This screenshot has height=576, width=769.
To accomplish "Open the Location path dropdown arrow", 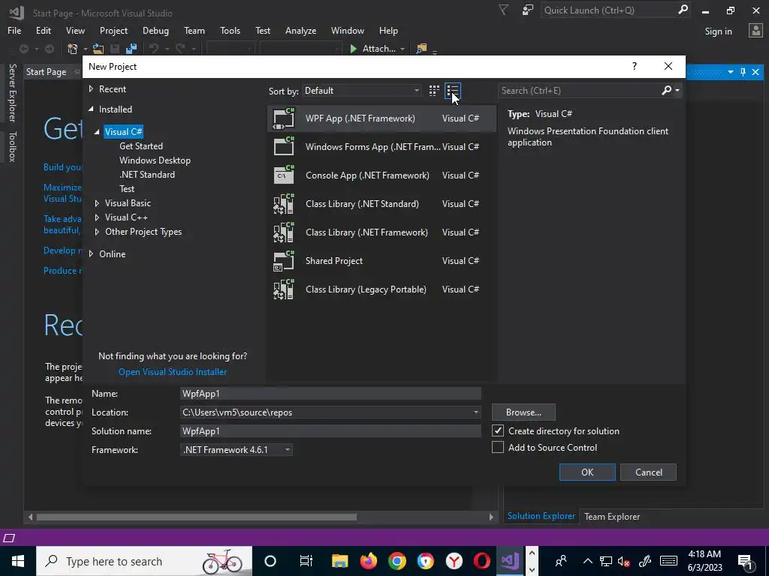I will click(475, 412).
